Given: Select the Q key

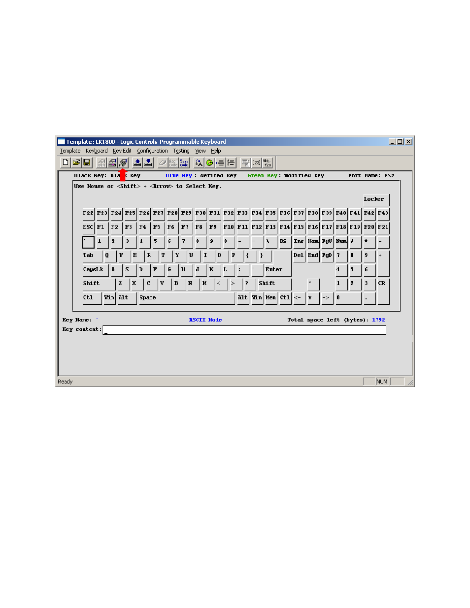Looking at the screenshot, I should (109, 256).
